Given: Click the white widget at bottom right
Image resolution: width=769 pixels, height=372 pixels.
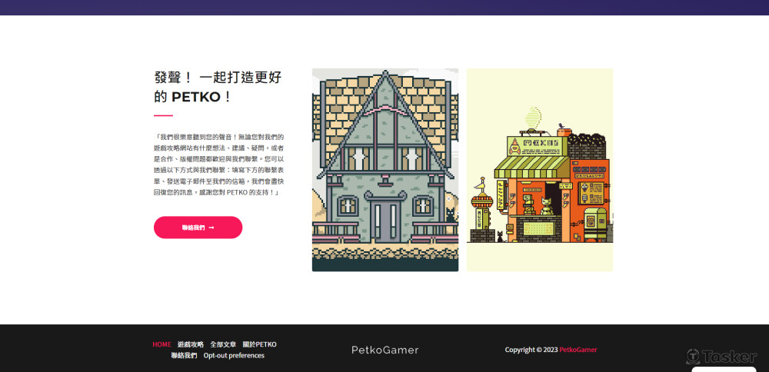Looking at the screenshot, I should pos(723,370).
